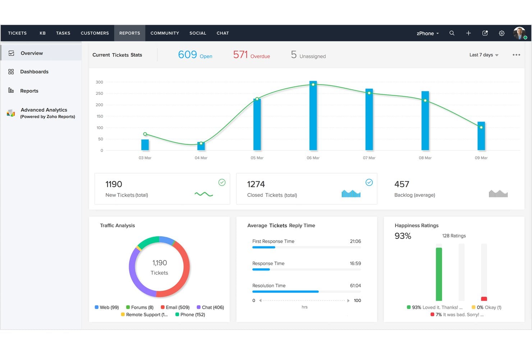Click the plus add-new icon

pyautogui.click(x=468, y=33)
